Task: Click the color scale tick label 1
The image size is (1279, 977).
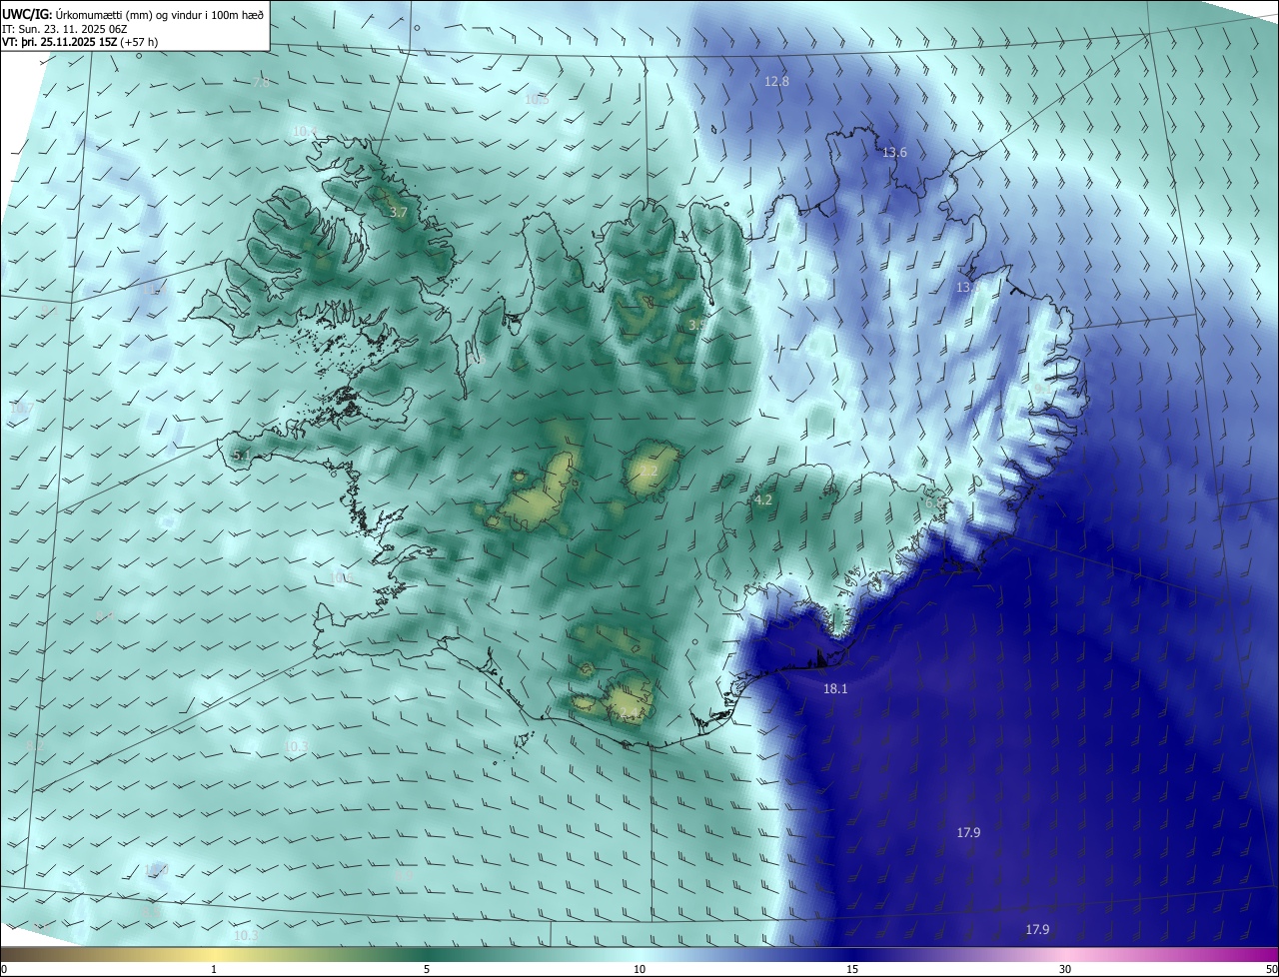Action: [x=214, y=969]
